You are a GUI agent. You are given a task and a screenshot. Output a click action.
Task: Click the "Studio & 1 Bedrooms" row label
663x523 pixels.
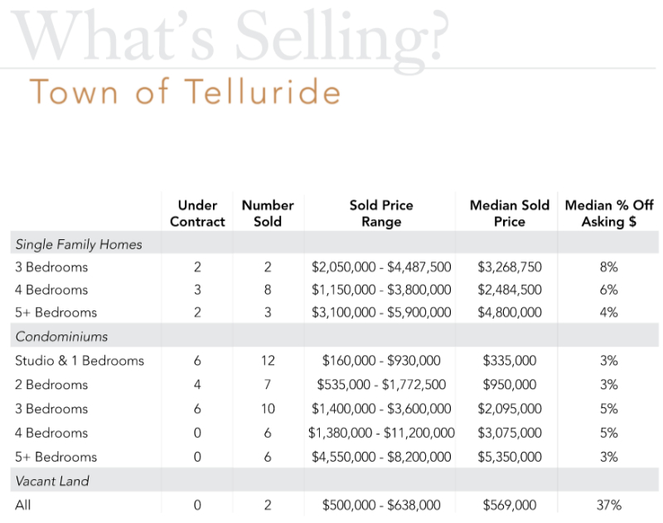pyautogui.click(x=80, y=361)
